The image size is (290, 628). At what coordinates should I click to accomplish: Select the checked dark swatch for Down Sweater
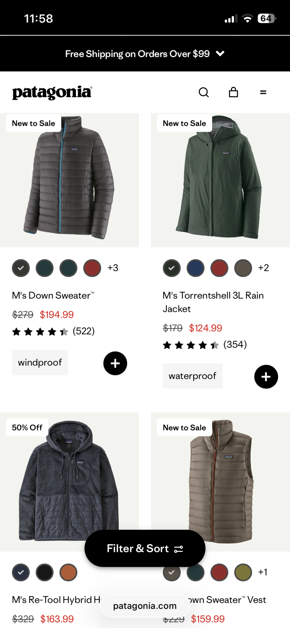coord(21,268)
